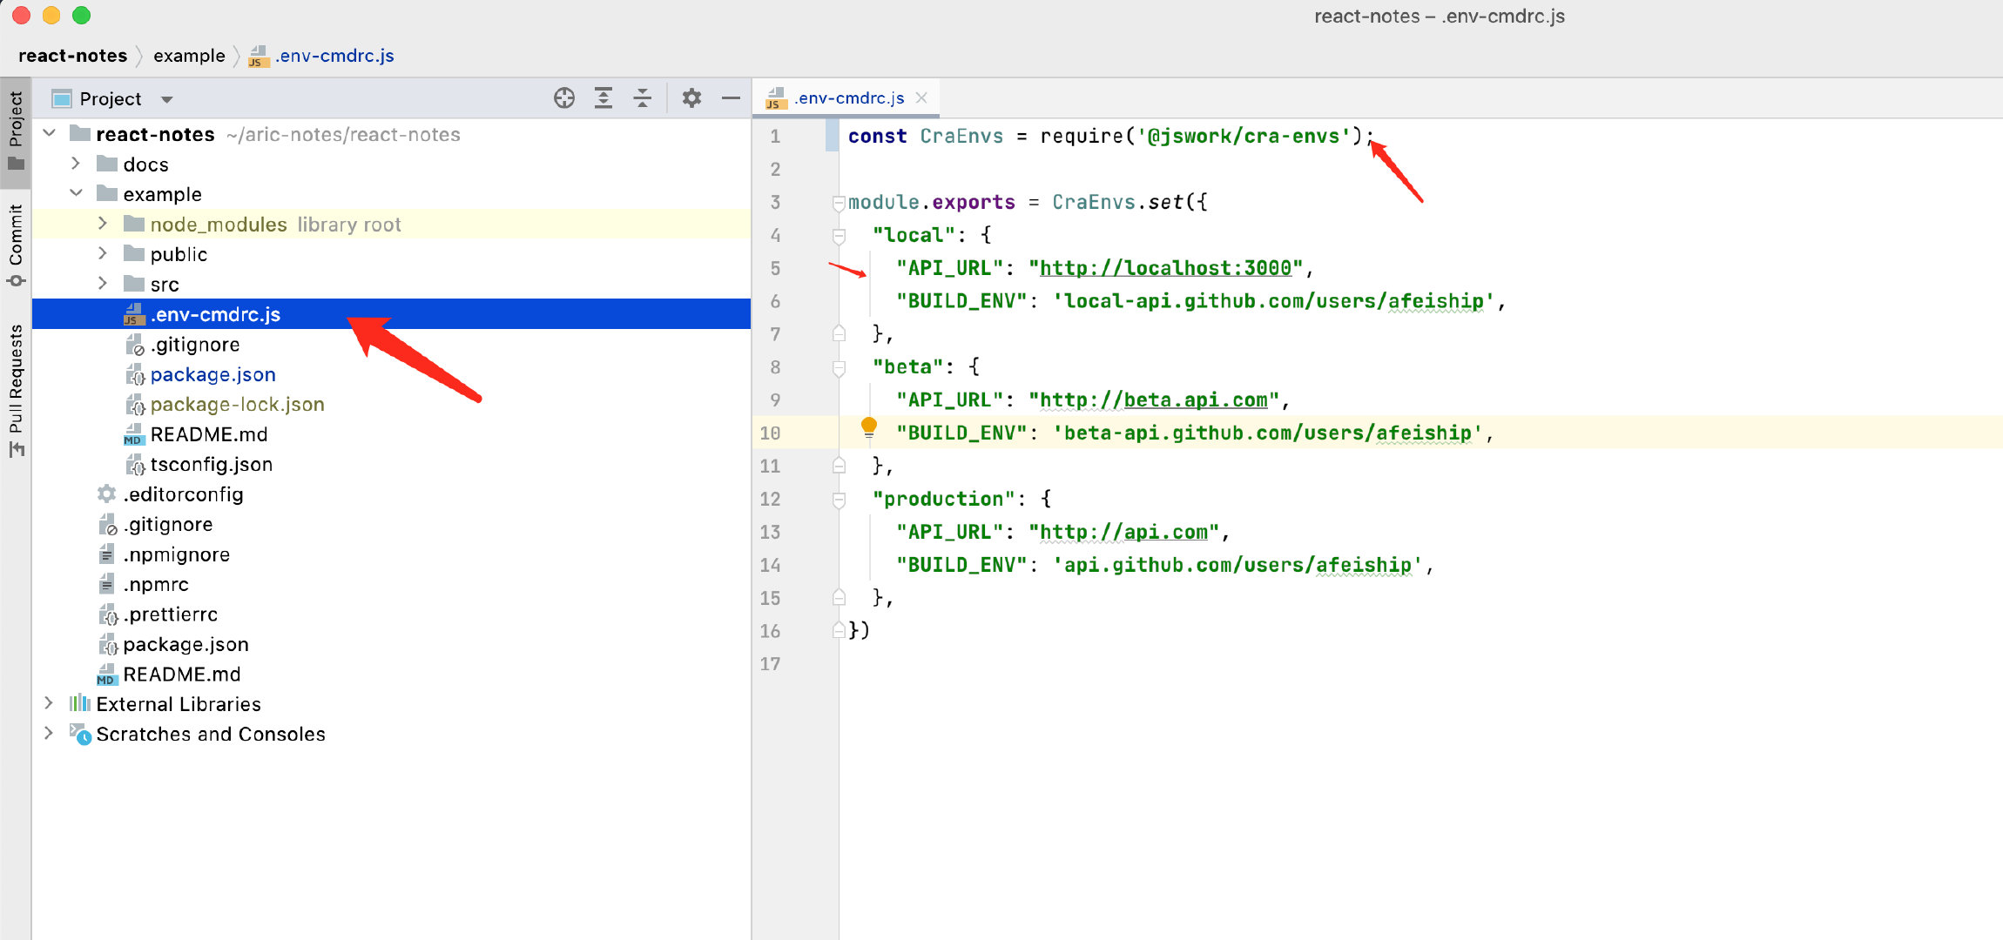Click the http://api.com URL string
Image resolution: width=2003 pixels, height=940 pixels.
(1123, 533)
